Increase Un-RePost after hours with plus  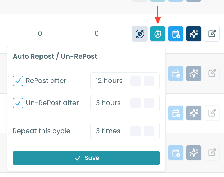149,103
